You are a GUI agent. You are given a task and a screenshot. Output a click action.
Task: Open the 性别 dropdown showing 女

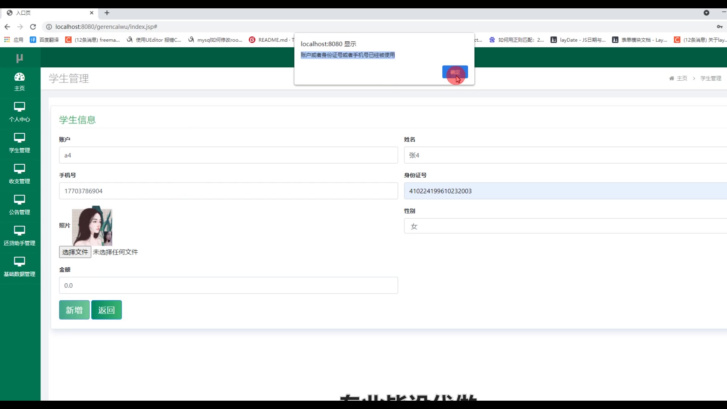(564, 226)
